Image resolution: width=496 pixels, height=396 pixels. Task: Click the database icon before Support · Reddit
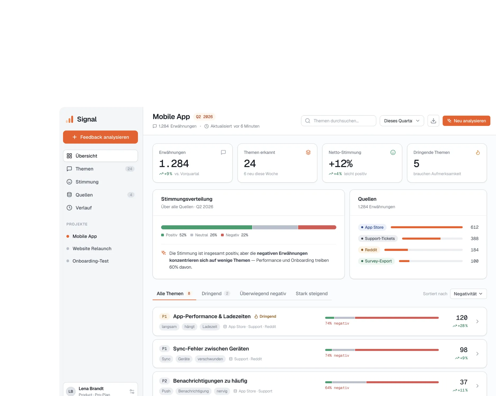pos(231,359)
